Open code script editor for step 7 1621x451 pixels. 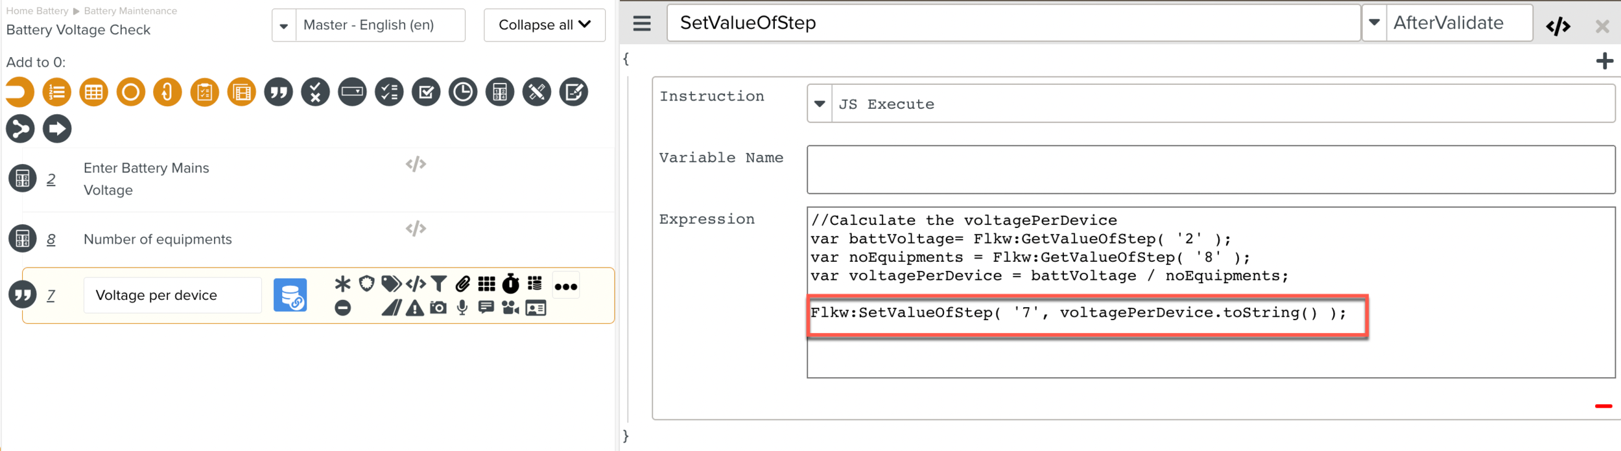416,284
